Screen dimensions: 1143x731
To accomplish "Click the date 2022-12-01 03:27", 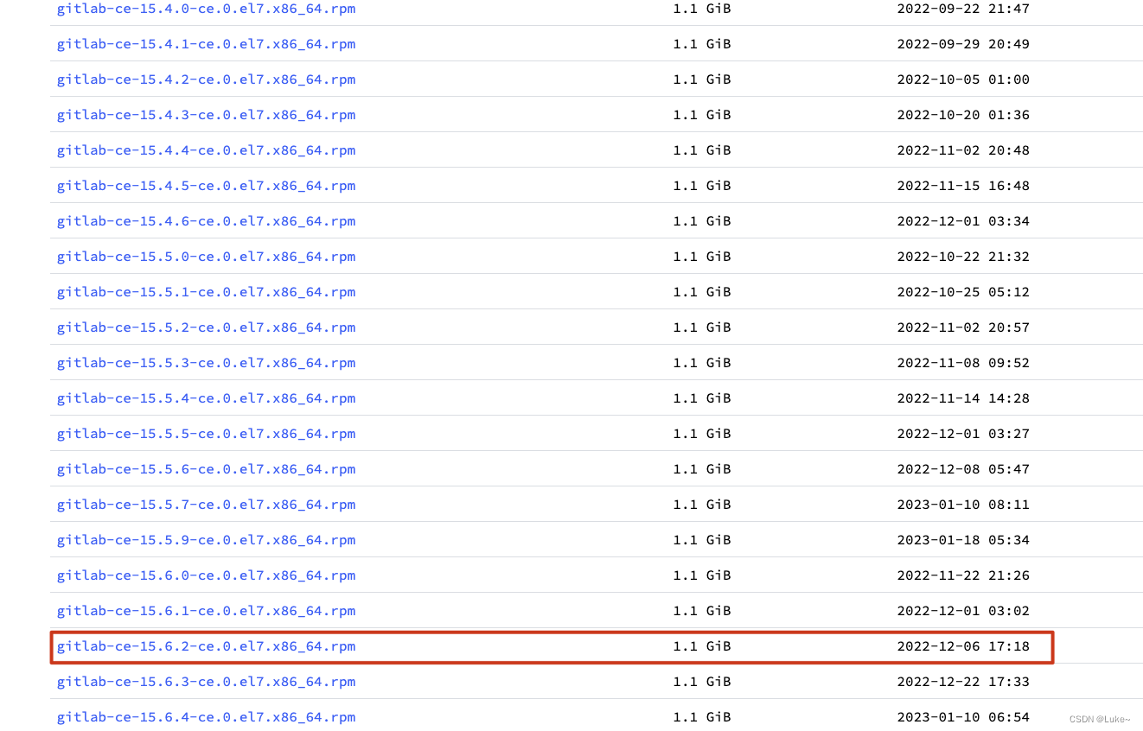I will (x=963, y=434).
